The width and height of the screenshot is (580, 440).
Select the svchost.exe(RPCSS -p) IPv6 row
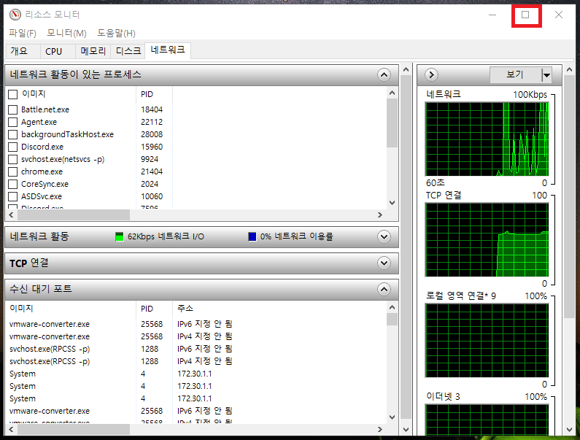coord(196,349)
